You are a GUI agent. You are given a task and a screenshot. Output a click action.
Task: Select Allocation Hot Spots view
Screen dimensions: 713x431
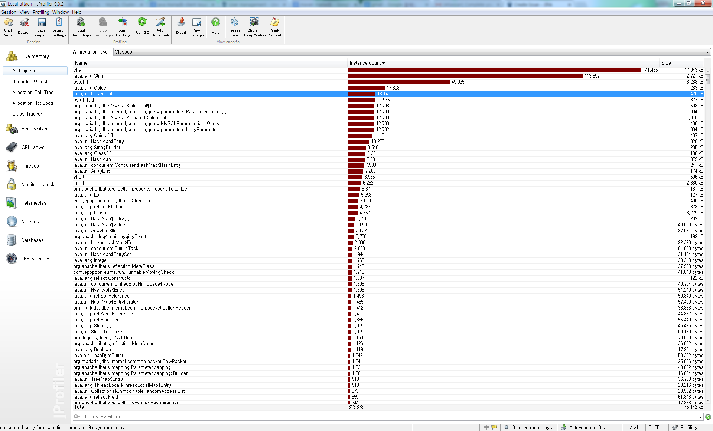coord(33,103)
